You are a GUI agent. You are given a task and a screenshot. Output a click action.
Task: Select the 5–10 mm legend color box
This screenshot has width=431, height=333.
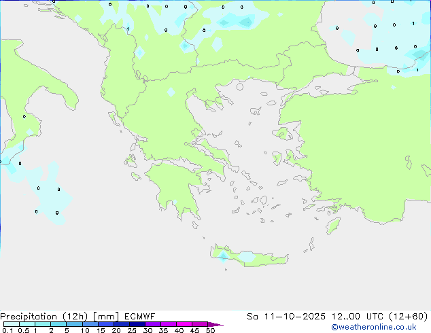tap(75, 324)
